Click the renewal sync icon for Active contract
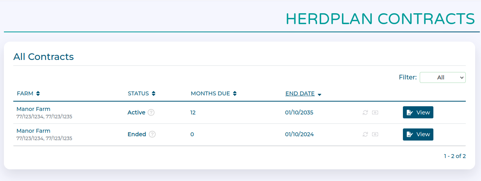The height and width of the screenshot is (181, 481). pyautogui.click(x=365, y=112)
